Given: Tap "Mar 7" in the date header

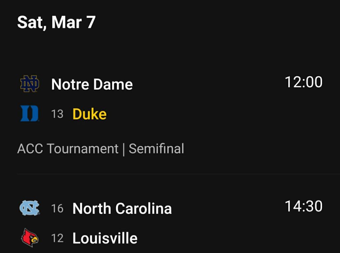Looking at the screenshot, I should click(x=73, y=23).
